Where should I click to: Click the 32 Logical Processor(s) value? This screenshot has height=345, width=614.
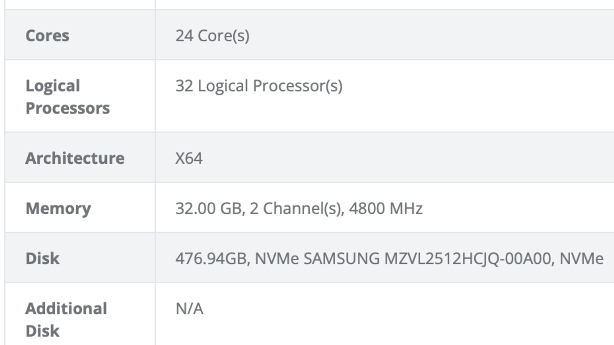259,86
